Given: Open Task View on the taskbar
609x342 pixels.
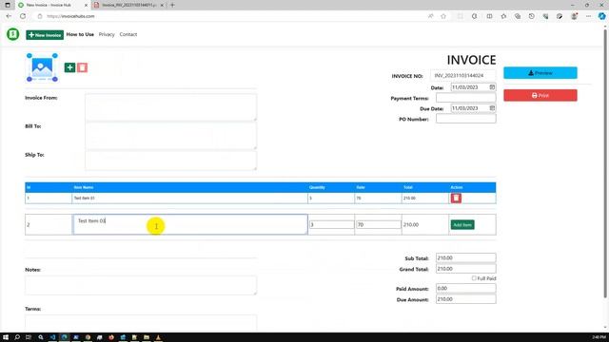Looking at the screenshot, I should (29, 337).
